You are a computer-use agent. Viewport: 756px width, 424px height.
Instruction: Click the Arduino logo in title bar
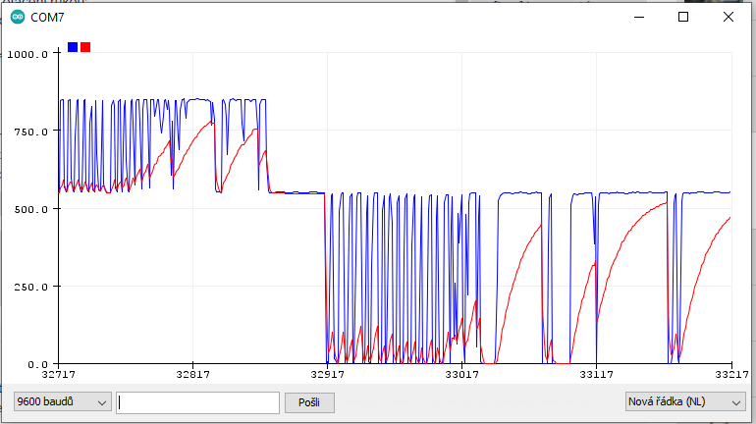(18, 17)
